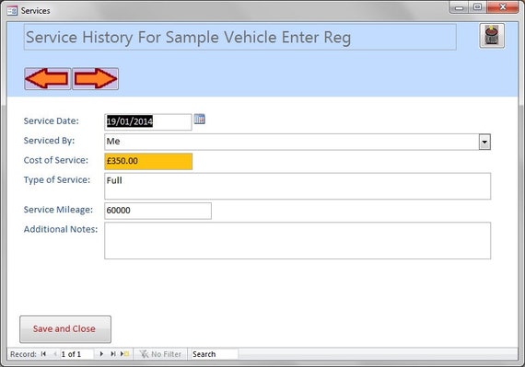The image size is (525, 367).
Task: Toggle the No Filter button
Action: (160, 354)
